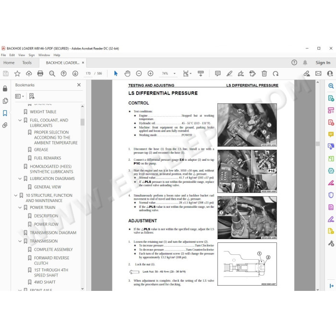Click the stamp tool icon
The width and height of the screenshot is (336, 336).
click(x=252, y=74)
